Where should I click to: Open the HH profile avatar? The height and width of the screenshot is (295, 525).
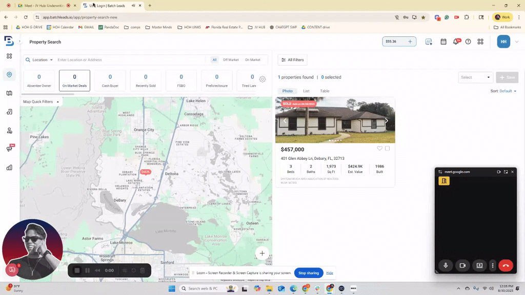coord(503,42)
